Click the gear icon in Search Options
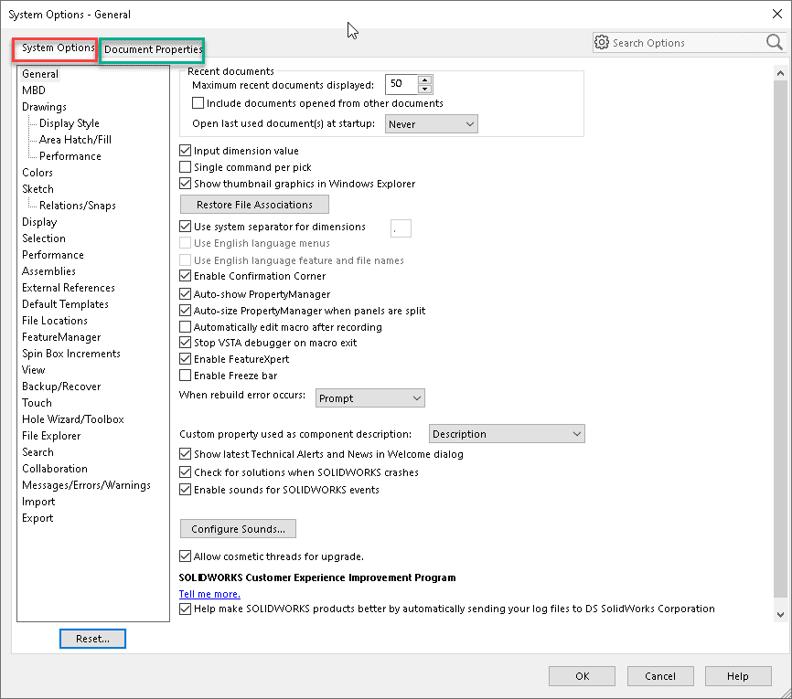 coord(602,43)
